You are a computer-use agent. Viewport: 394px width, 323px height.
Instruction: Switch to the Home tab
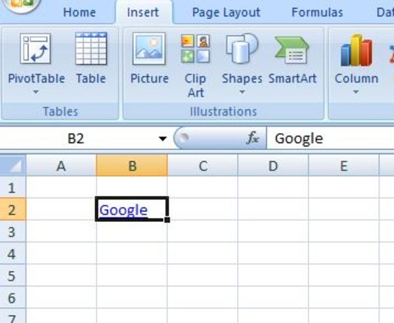tap(79, 12)
